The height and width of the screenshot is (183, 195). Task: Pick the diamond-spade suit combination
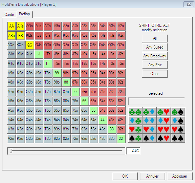tap(178, 121)
